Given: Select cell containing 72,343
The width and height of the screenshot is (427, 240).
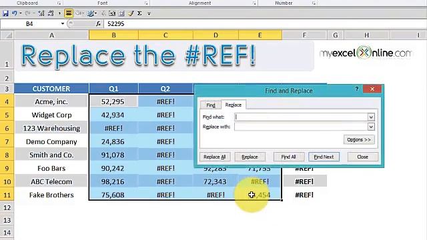Looking at the screenshot, I should pyautogui.click(x=215, y=181).
